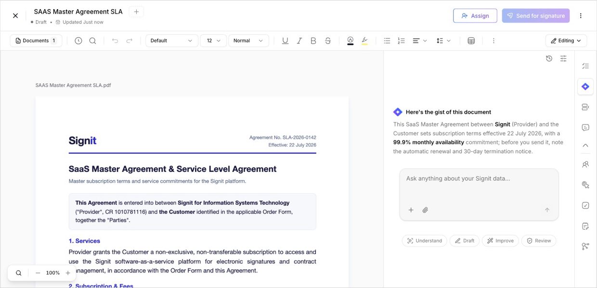Screen dimensions: 597x288
Task: Open the Documents list button
Action: click(x=36, y=41)
